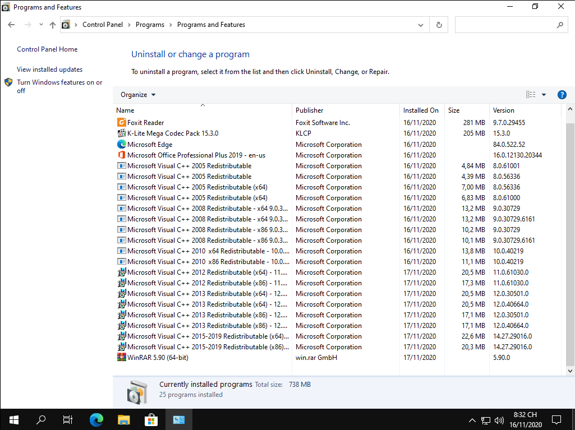Open Turn Windows features on or off
575x430 pixels.
pos(59,86)
